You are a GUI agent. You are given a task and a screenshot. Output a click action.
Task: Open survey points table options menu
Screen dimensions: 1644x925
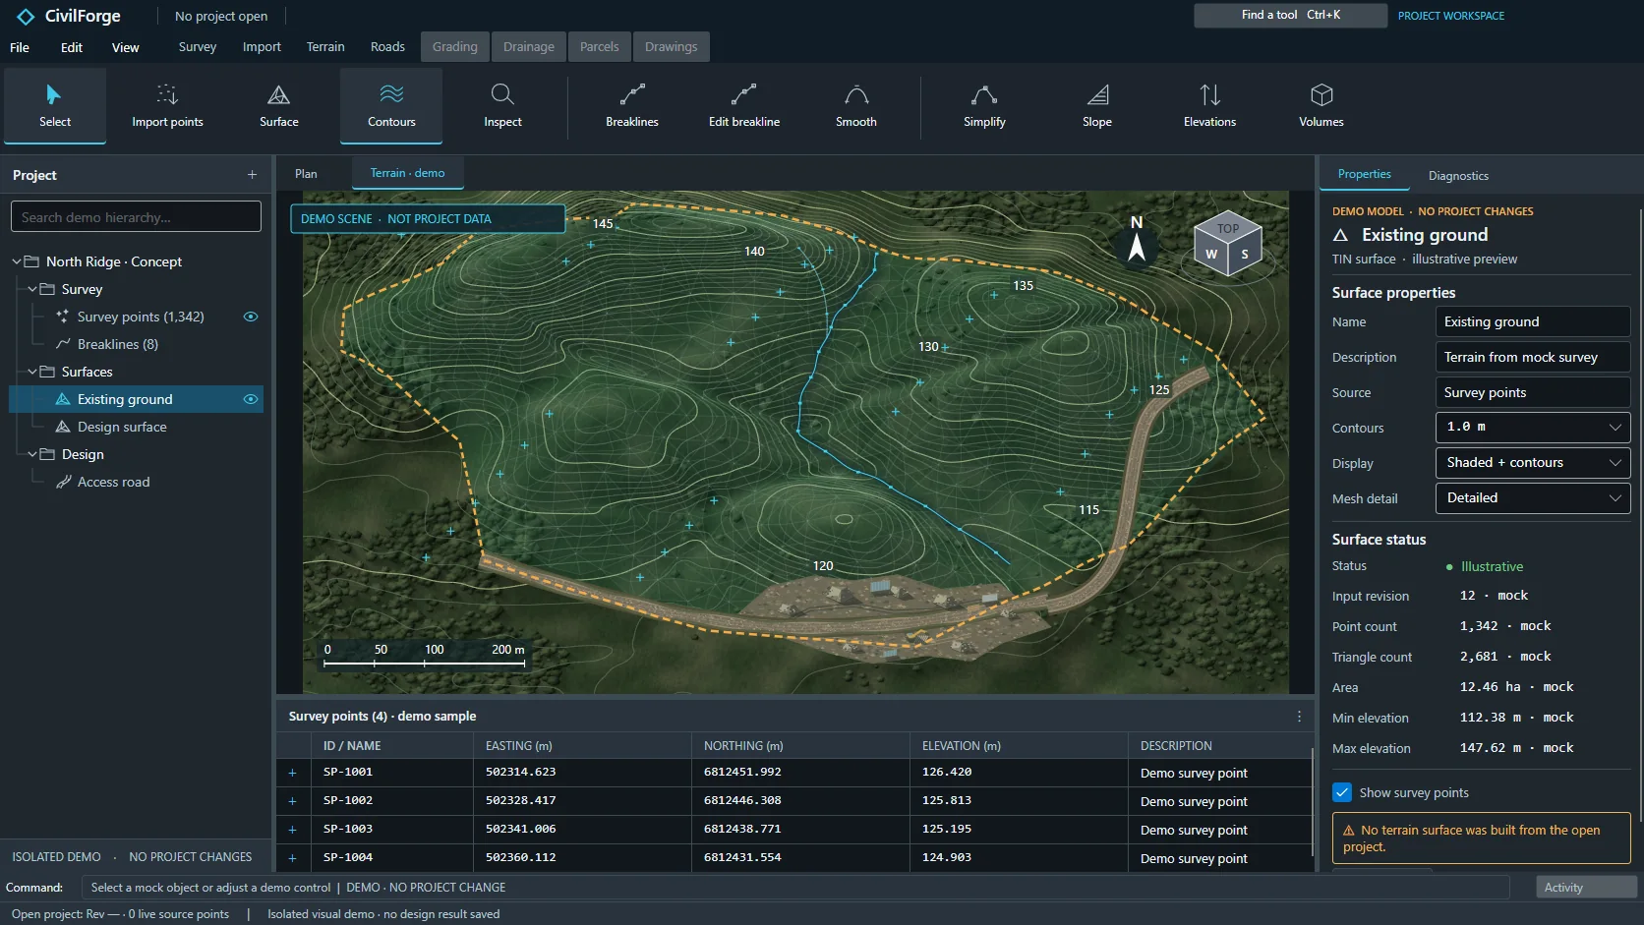[1299, 717]
